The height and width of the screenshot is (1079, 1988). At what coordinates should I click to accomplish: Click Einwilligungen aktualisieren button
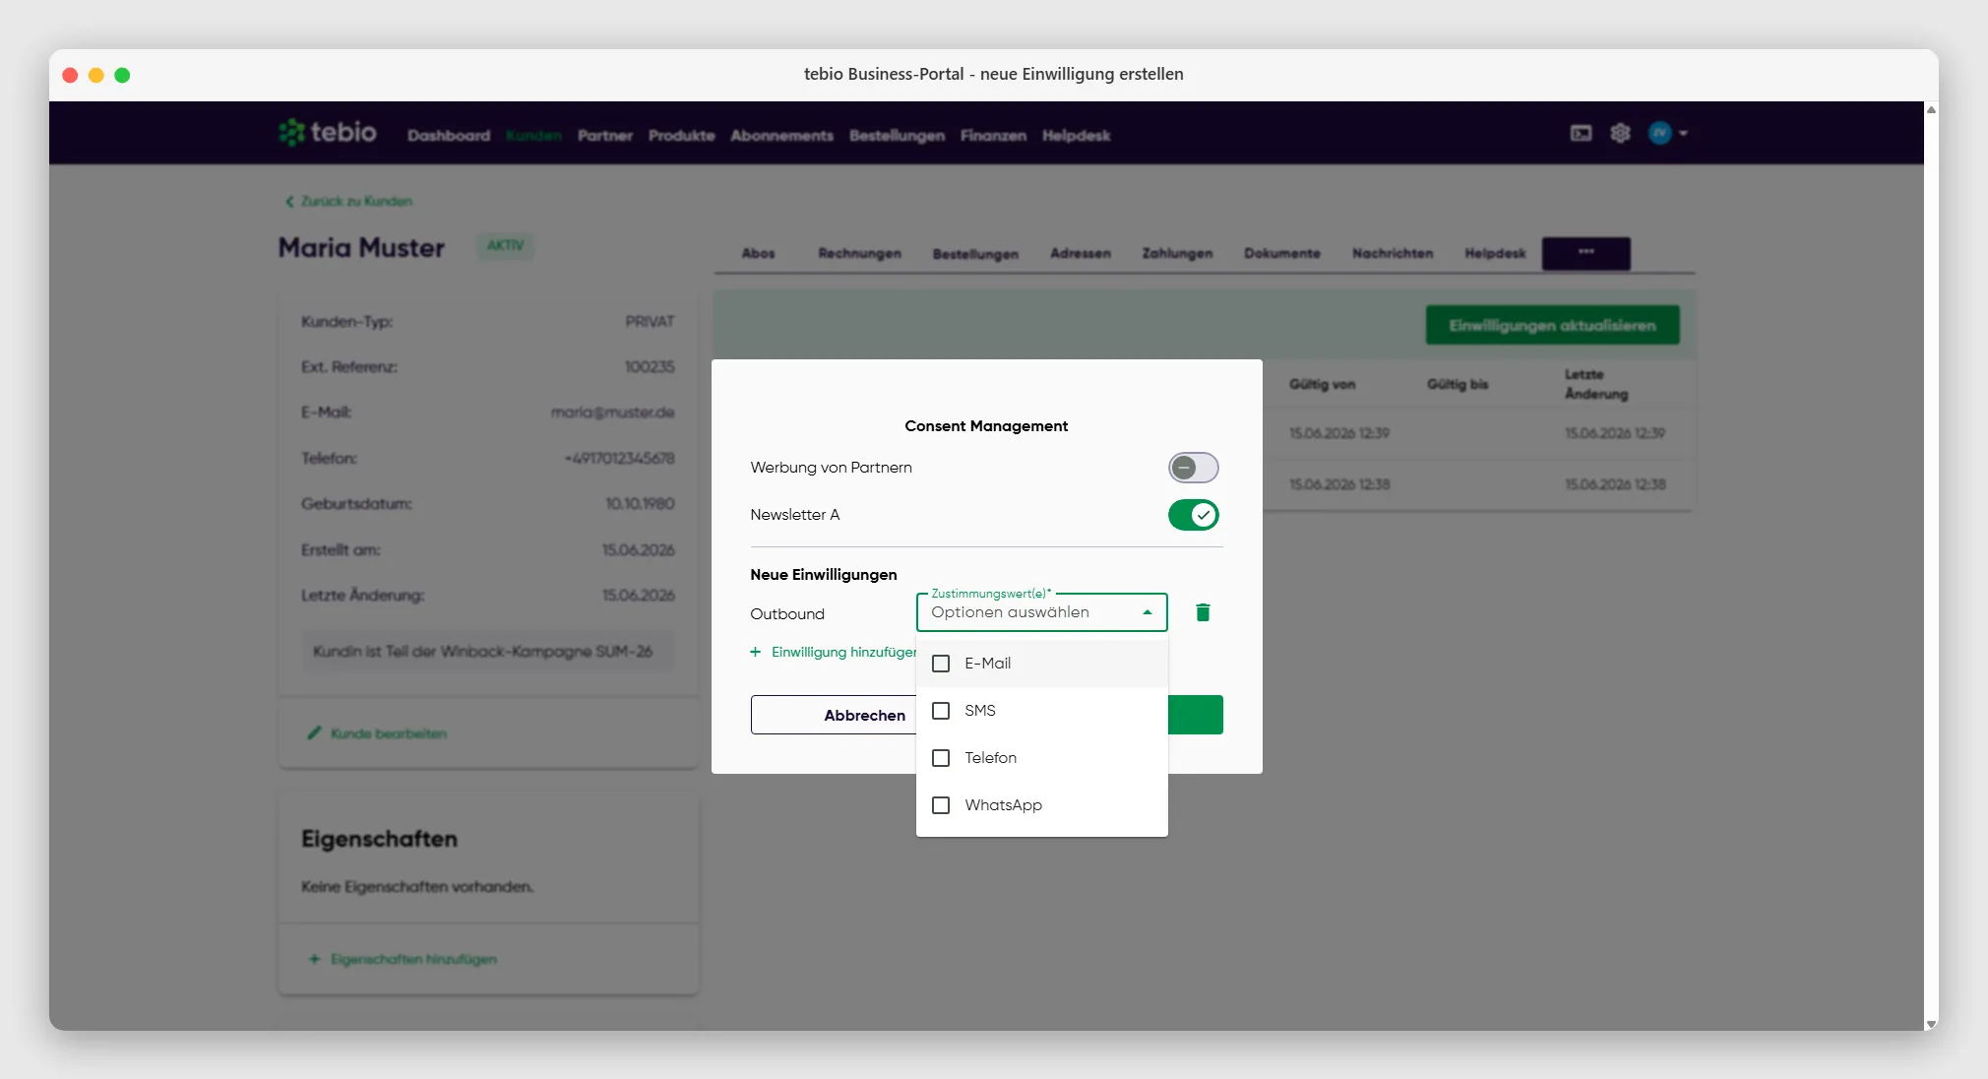1552,325
